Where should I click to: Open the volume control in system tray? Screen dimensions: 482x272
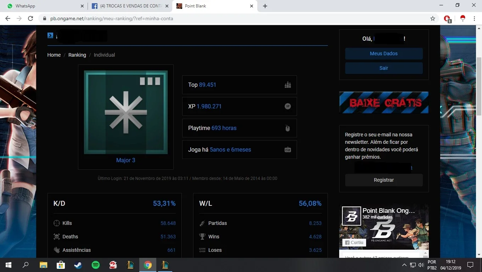coord(421,265)
